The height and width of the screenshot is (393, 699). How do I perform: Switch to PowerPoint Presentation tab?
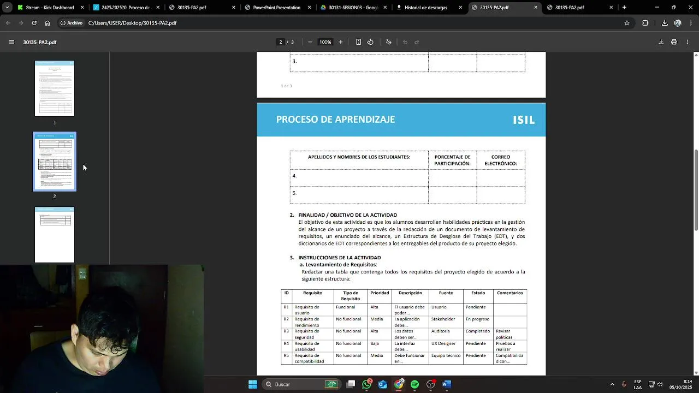277,8
